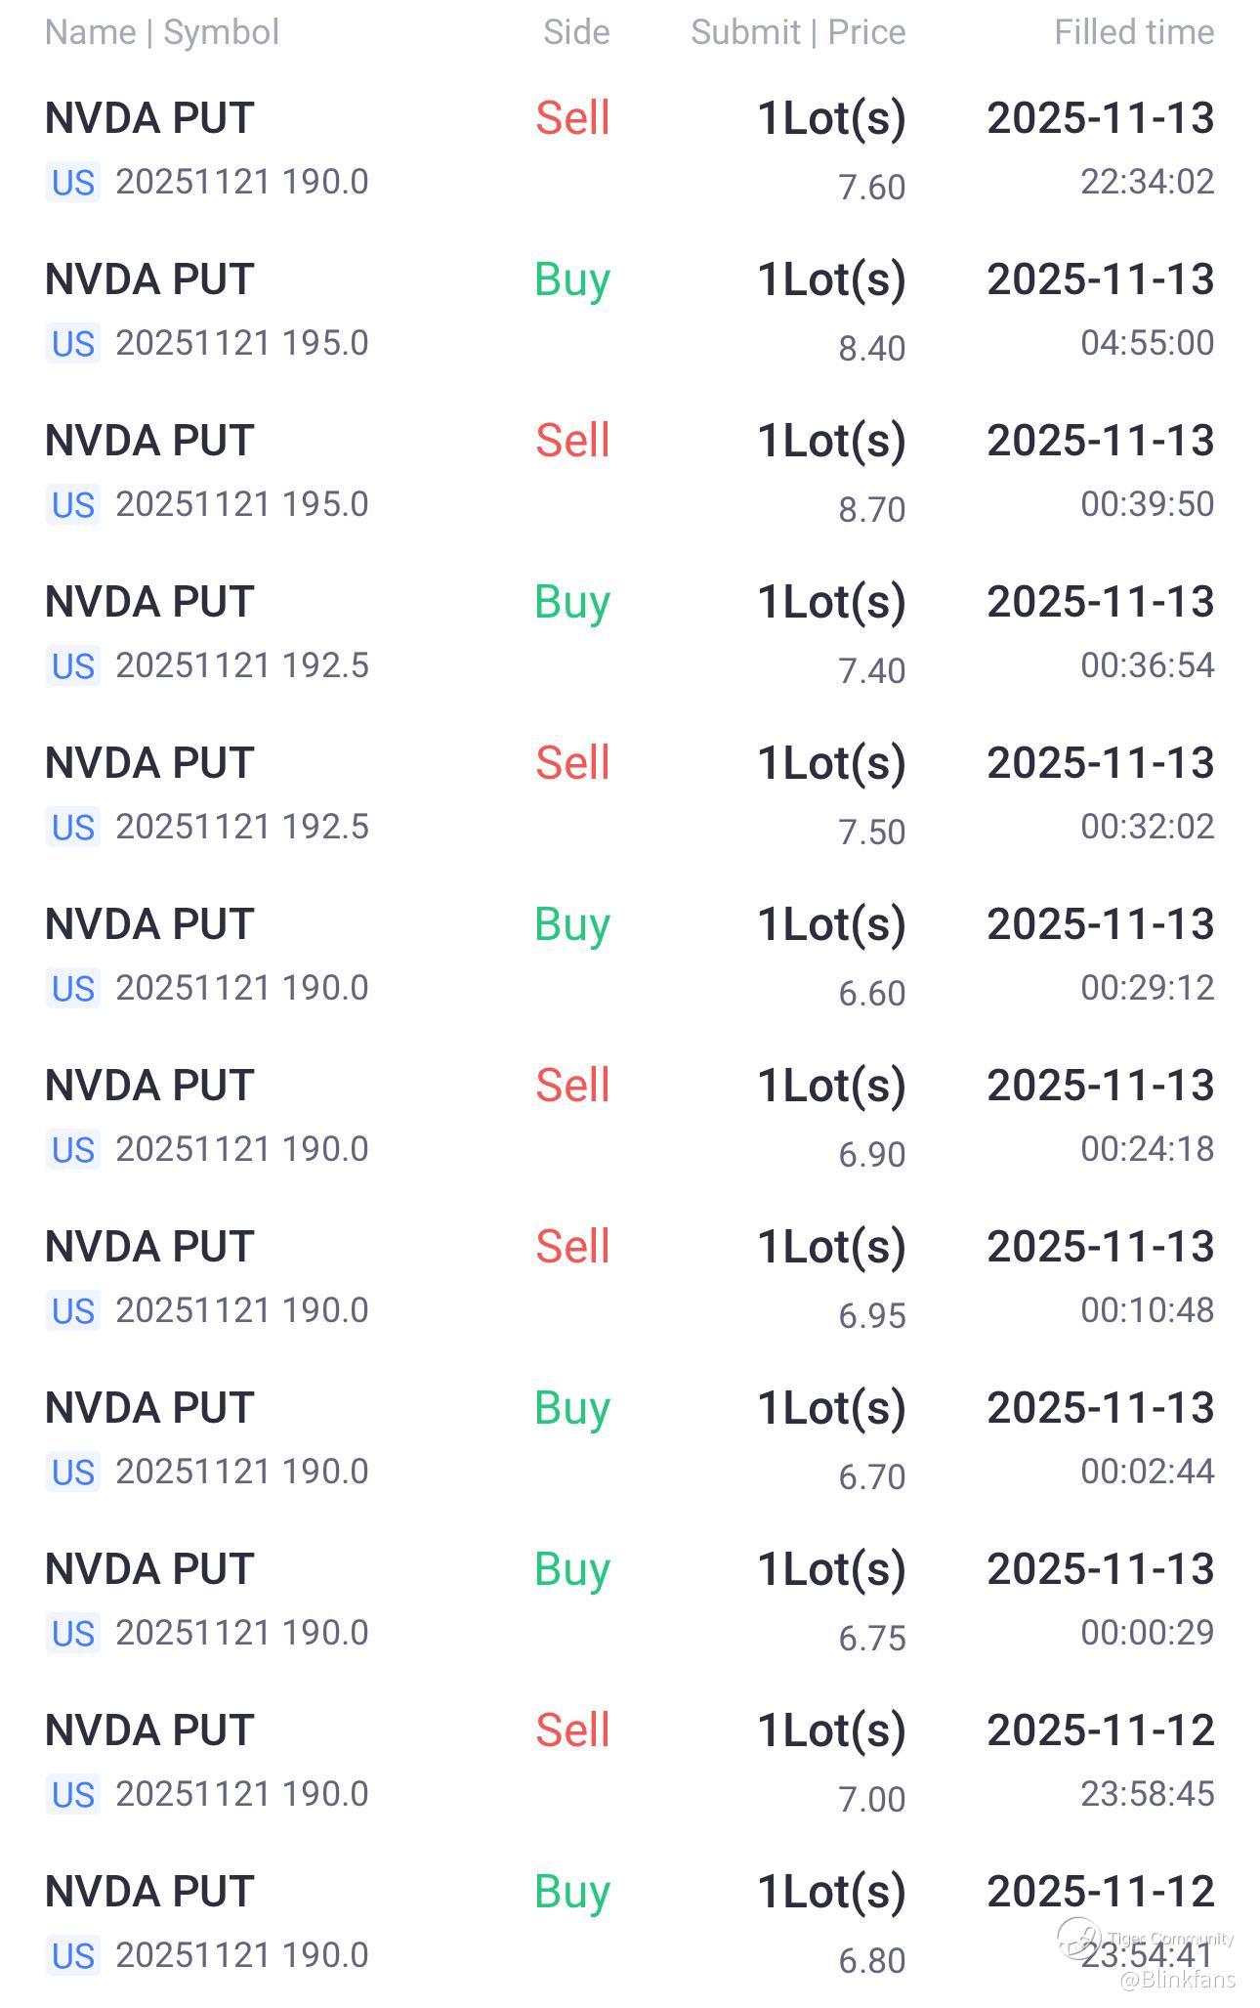1260x2008 pixels.
Task: Click the US badge on the last order
Action: pos(73,1956)
